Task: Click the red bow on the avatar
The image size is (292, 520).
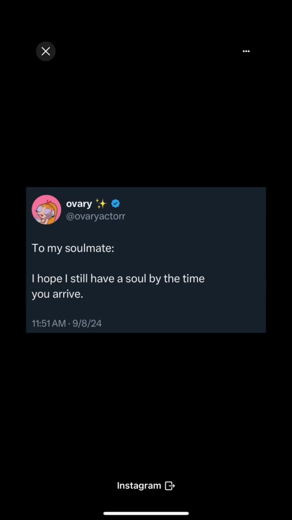Action: (x=50, y=201)
